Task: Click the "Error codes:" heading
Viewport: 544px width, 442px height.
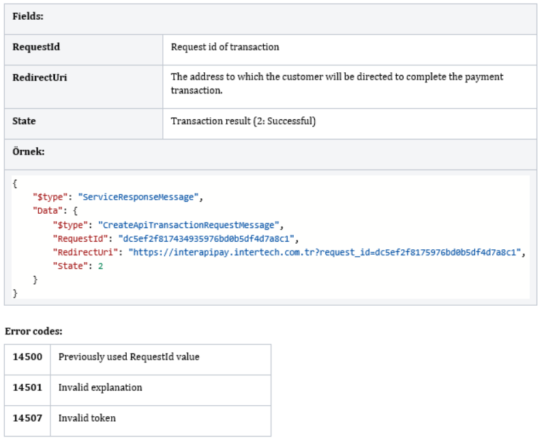Action: [33, 331]
